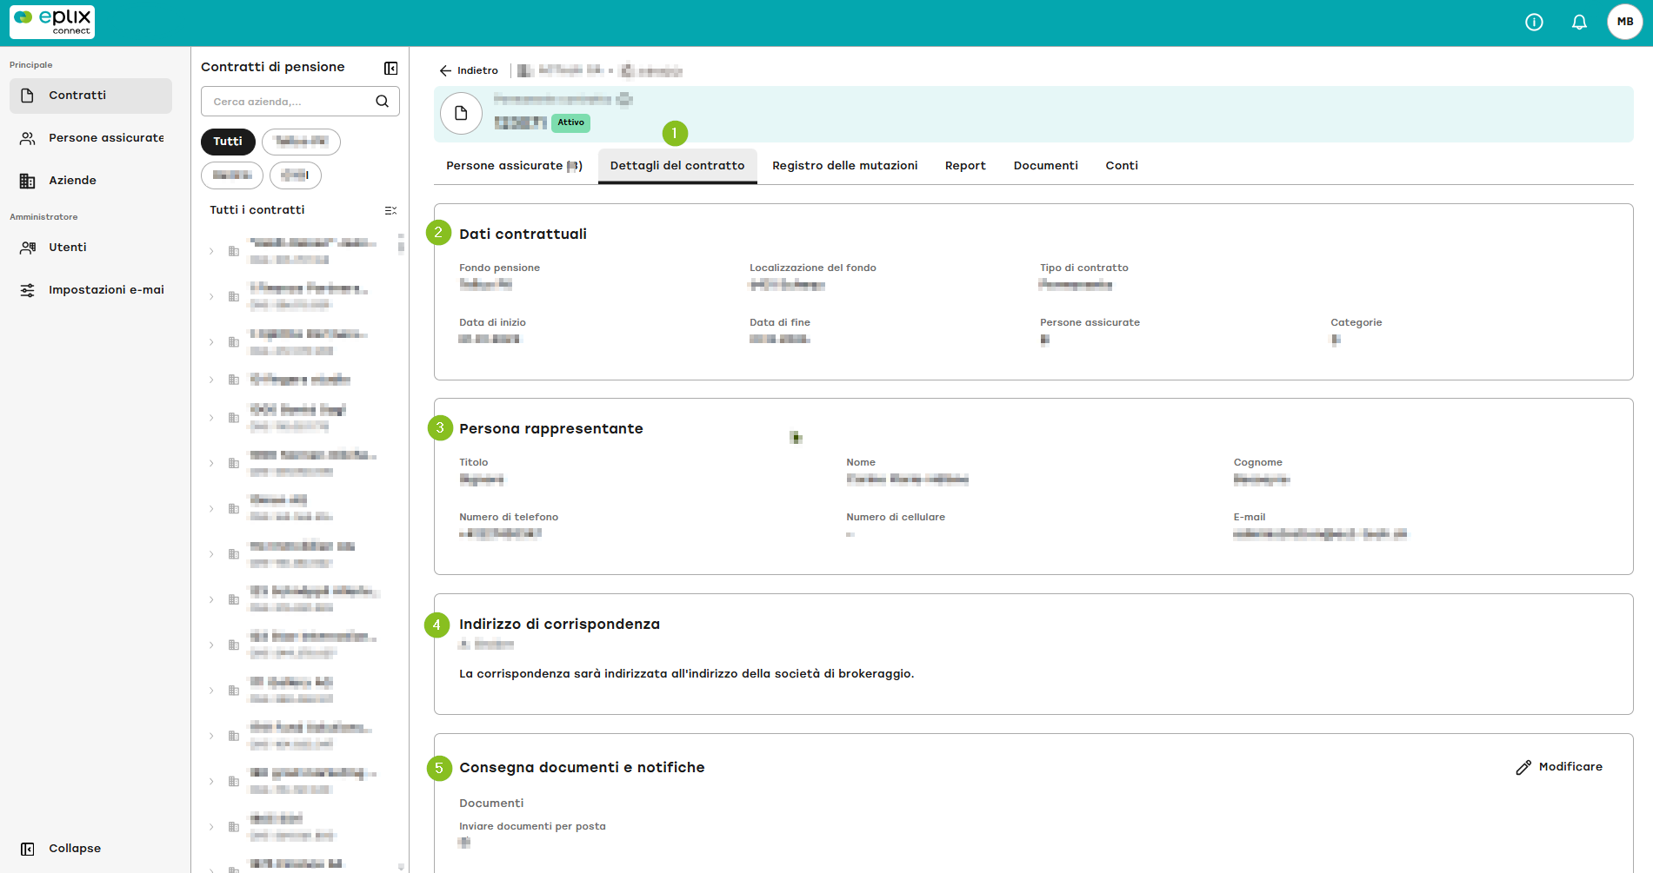Select the Tutti filter chip
Screen dimensions: 1653x873
[228, 142]
